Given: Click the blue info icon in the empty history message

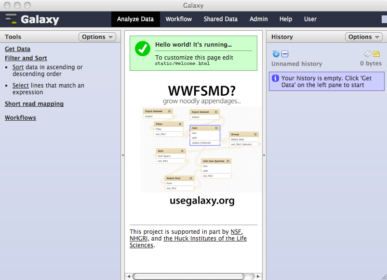Looking at the screenshot, I should pyautogui.click(x=275, y=78).
